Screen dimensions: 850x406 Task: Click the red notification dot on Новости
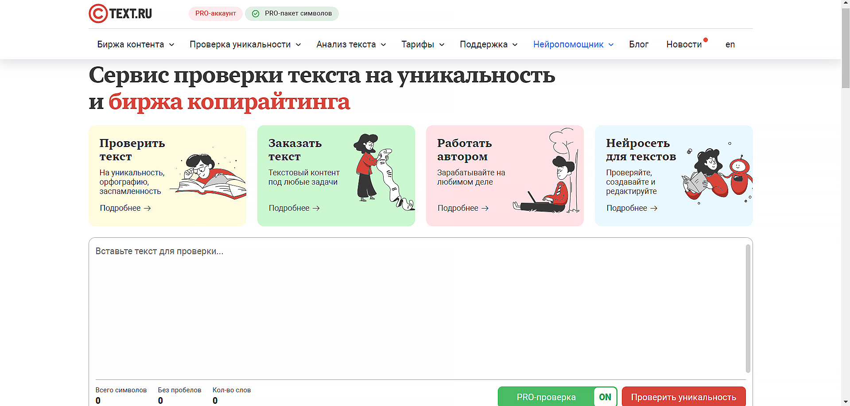coord(705,39)
